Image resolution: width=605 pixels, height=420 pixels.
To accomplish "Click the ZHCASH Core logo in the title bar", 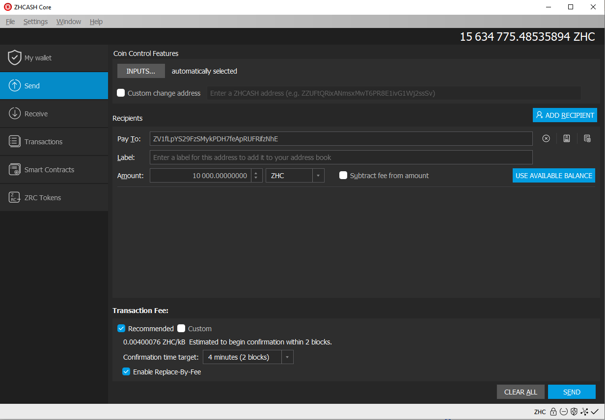I will (8, 7).
